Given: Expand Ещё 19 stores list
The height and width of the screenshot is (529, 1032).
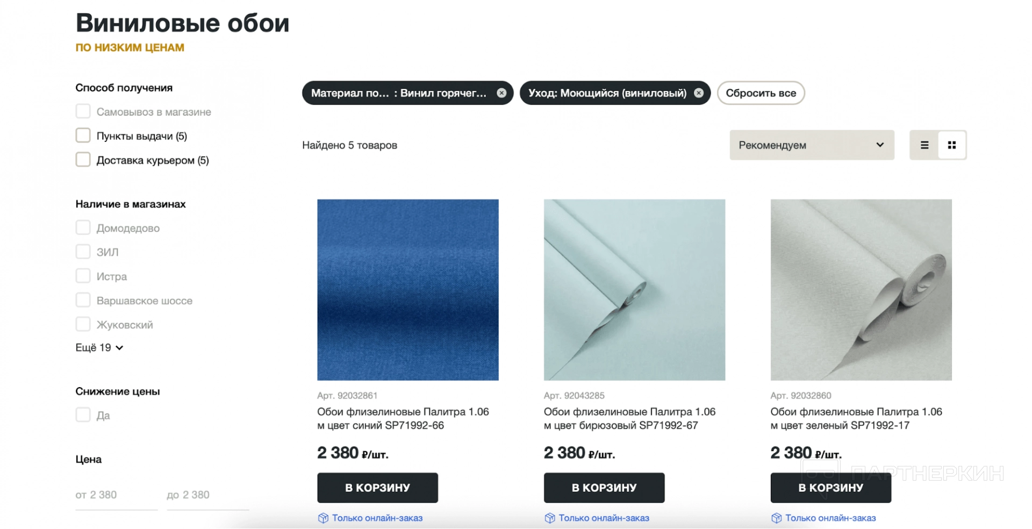Looking at the screenshot, I should (x=99, y=348).
